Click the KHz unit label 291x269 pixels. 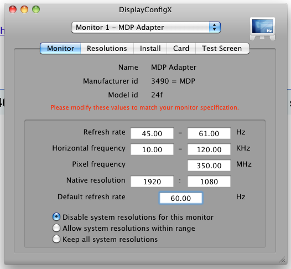[x=243, y=148]
